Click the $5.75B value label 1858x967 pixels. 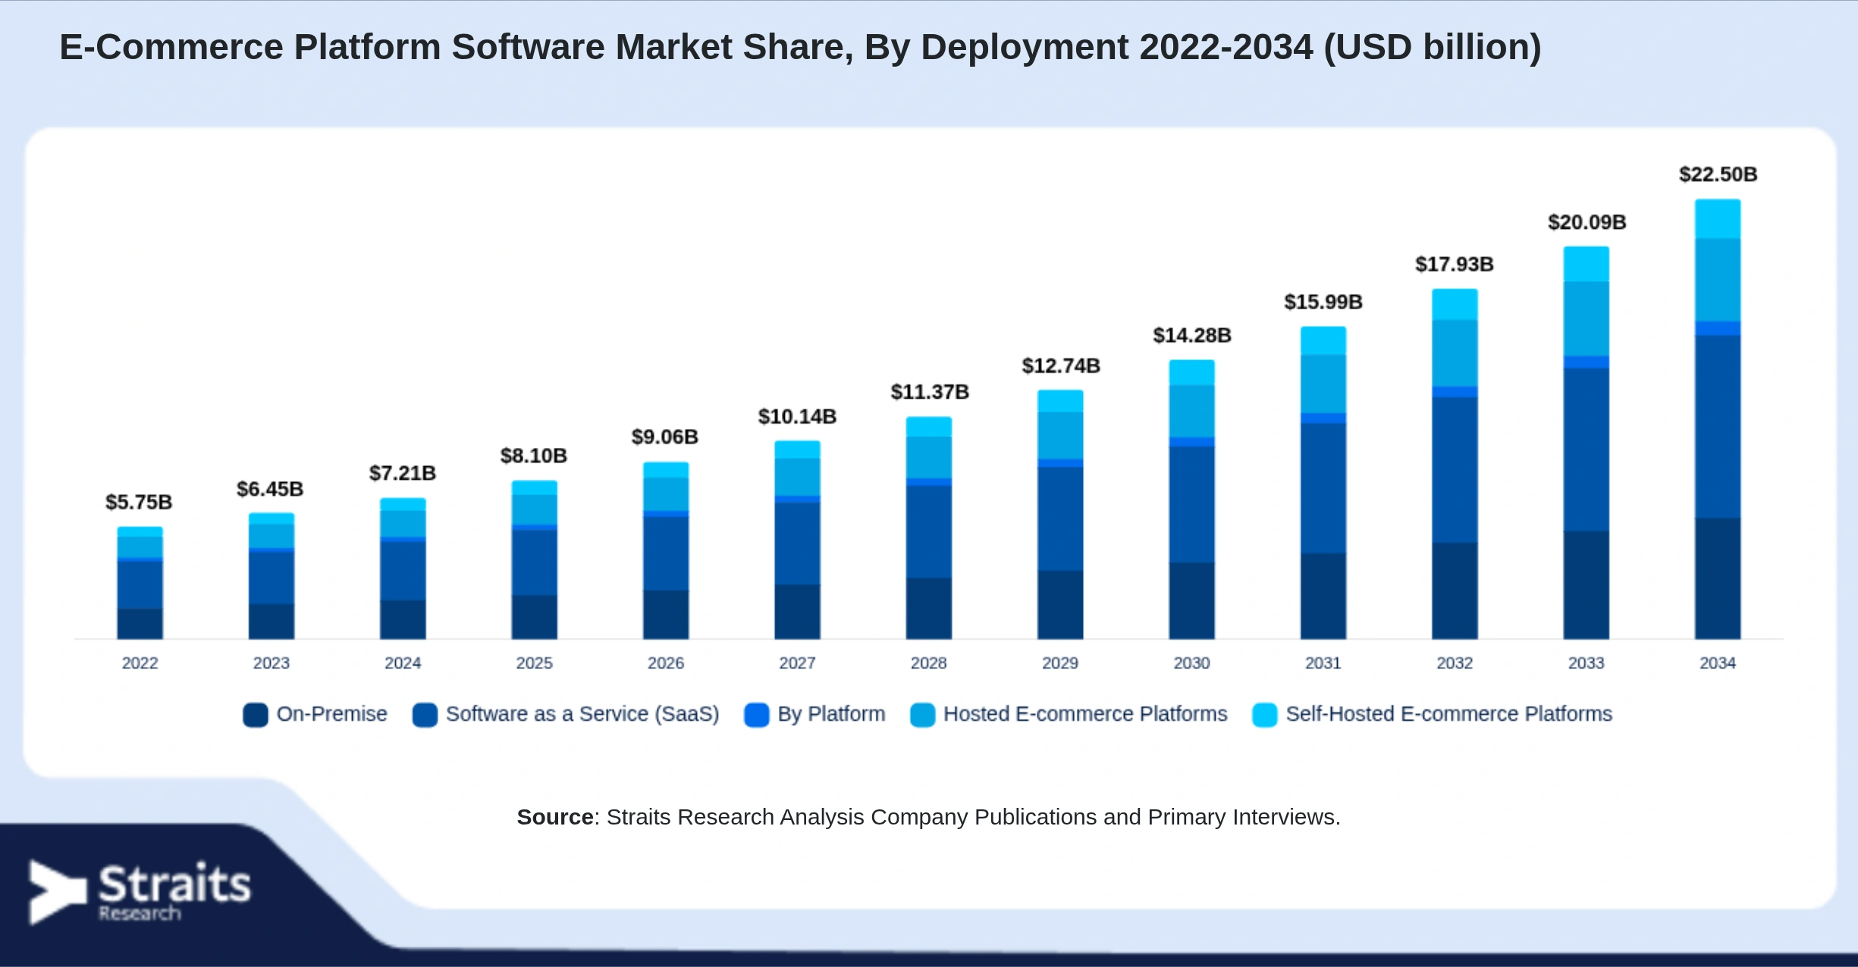click(139, 502)
